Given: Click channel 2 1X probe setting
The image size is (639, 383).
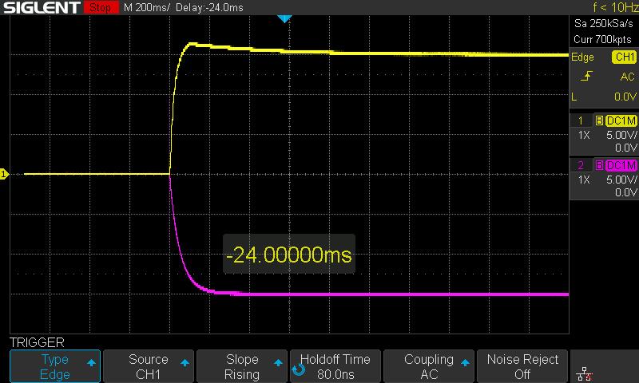Looking at the screenshot, I should (x=584, y=180).
